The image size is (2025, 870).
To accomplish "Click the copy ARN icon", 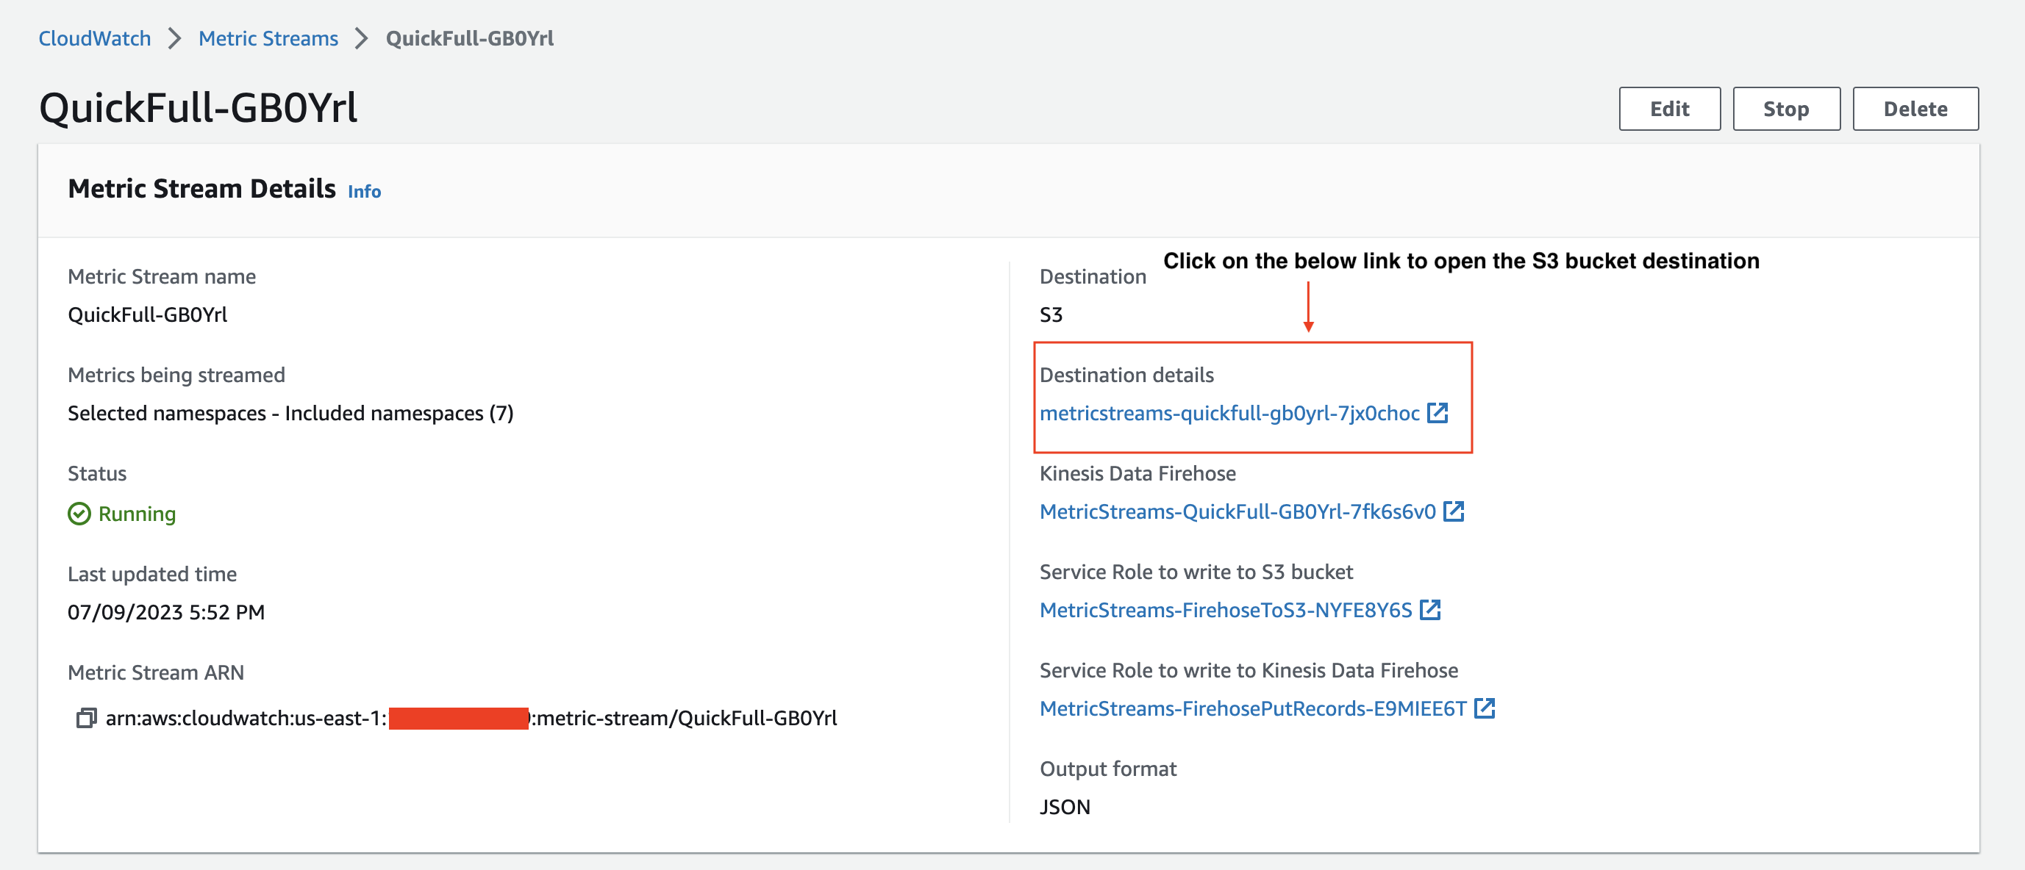I will (x=86, y=718).
